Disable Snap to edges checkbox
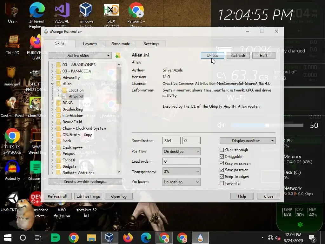 (222, 176)
